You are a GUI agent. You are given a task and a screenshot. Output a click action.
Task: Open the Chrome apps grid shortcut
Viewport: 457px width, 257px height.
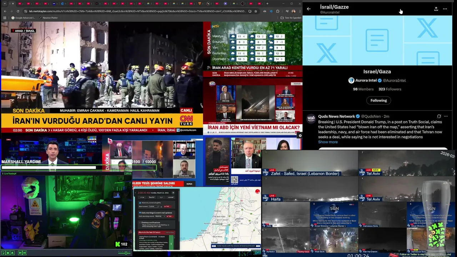pyautogui.click(x=4, y=17)
